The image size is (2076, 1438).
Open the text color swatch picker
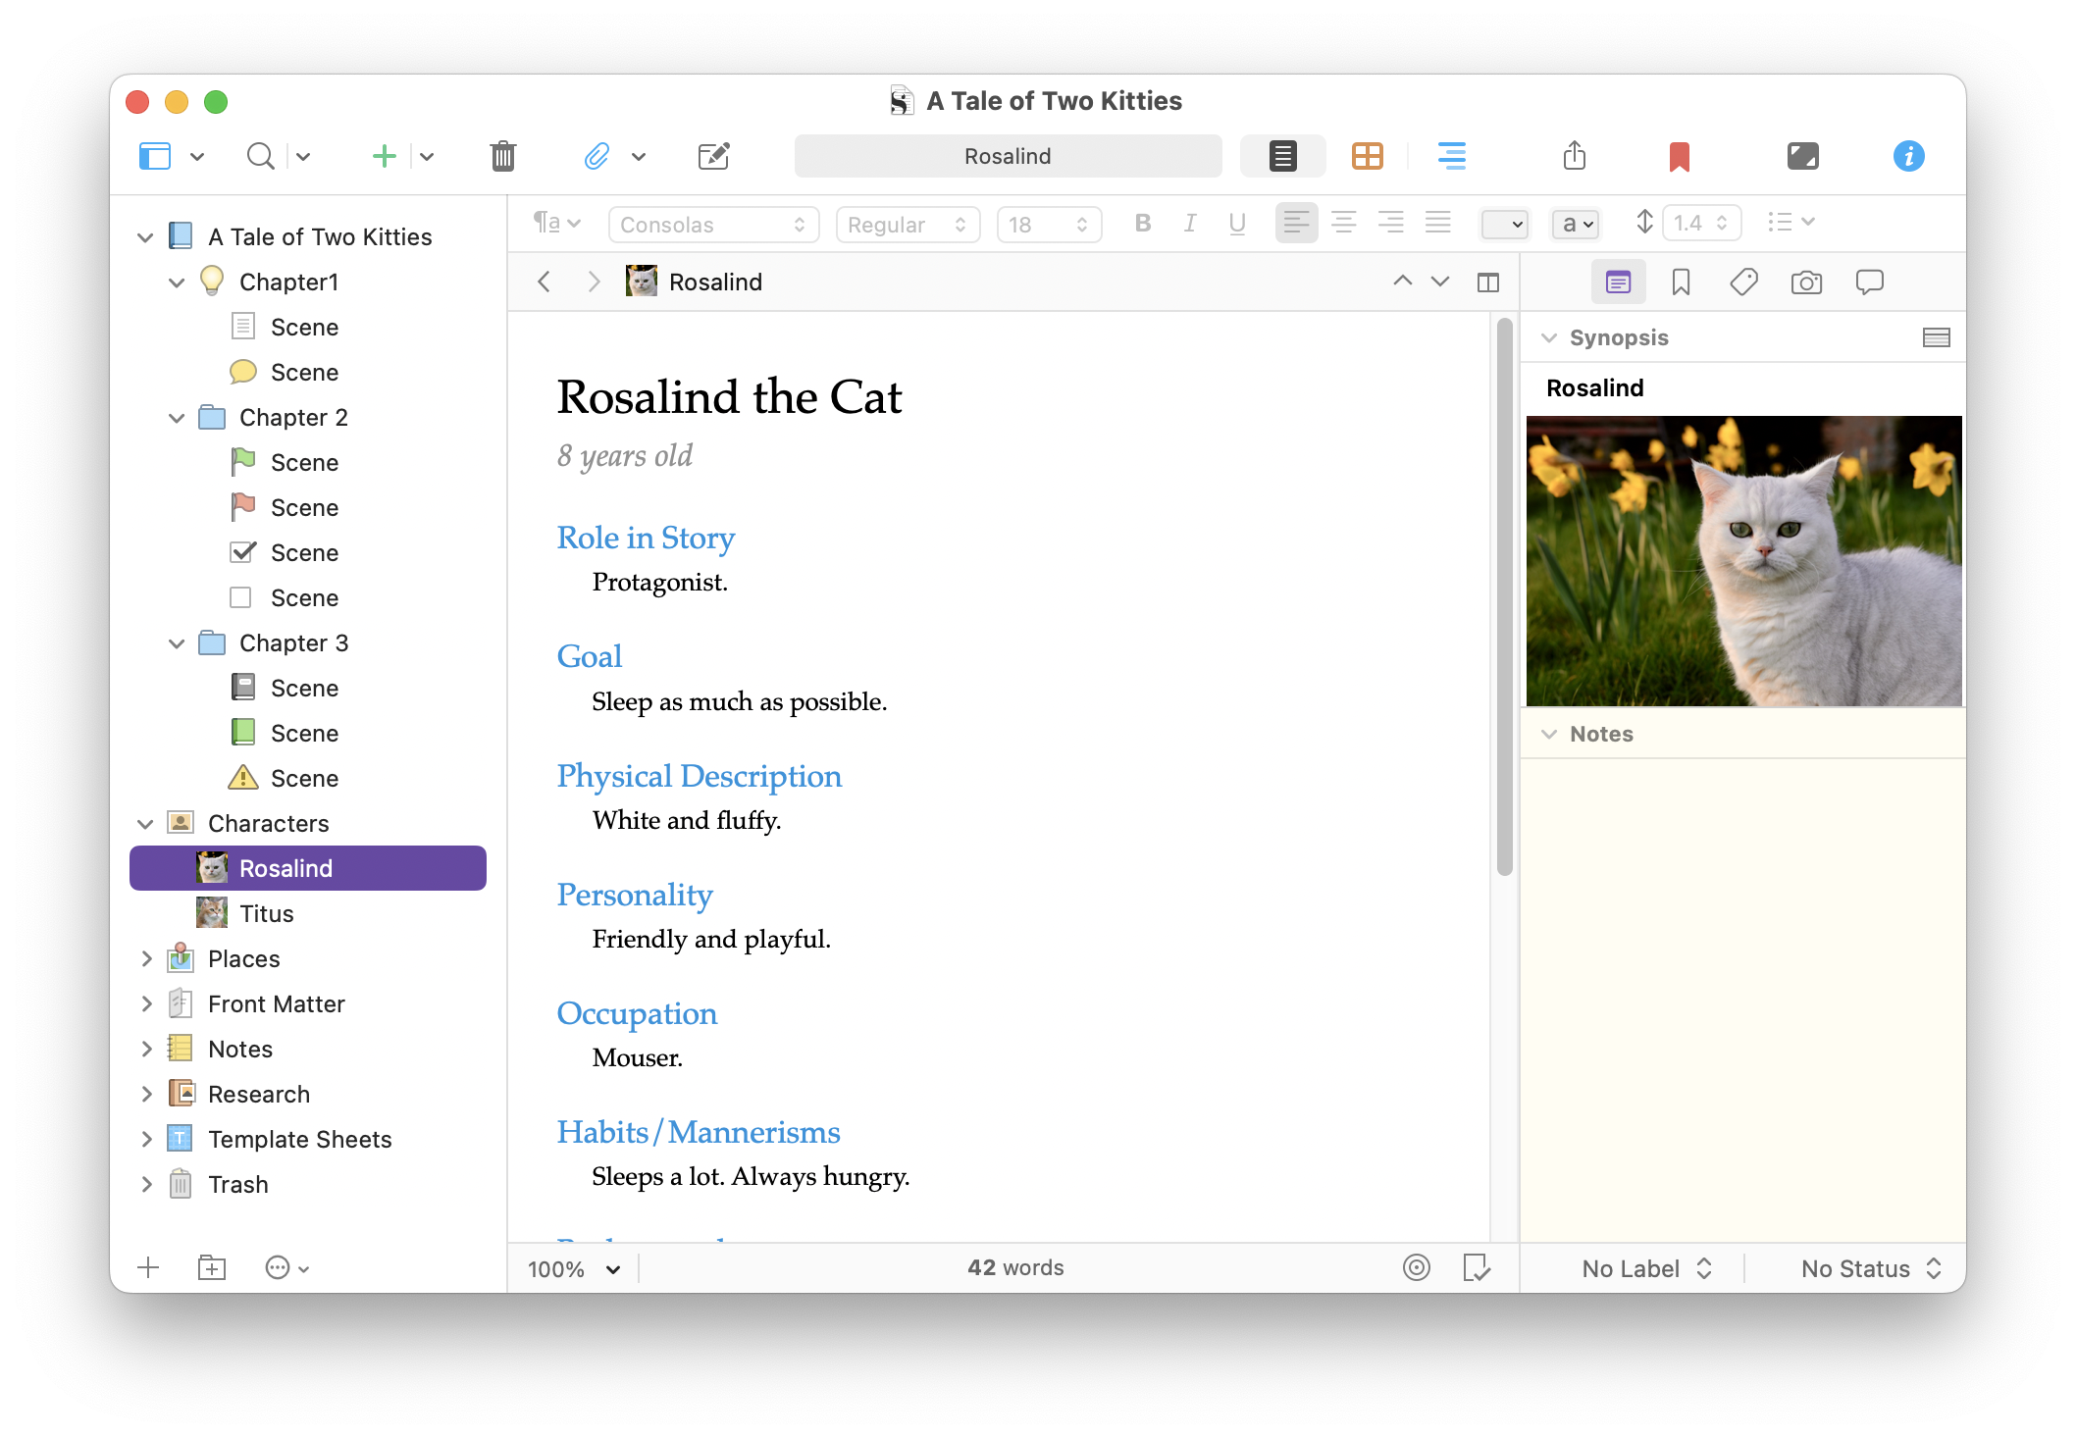pos(1504,225)
